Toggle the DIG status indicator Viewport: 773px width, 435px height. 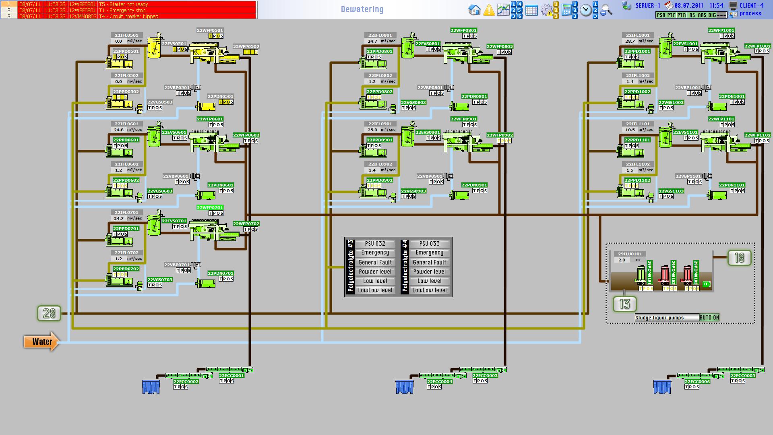click(x=712, y=15)
